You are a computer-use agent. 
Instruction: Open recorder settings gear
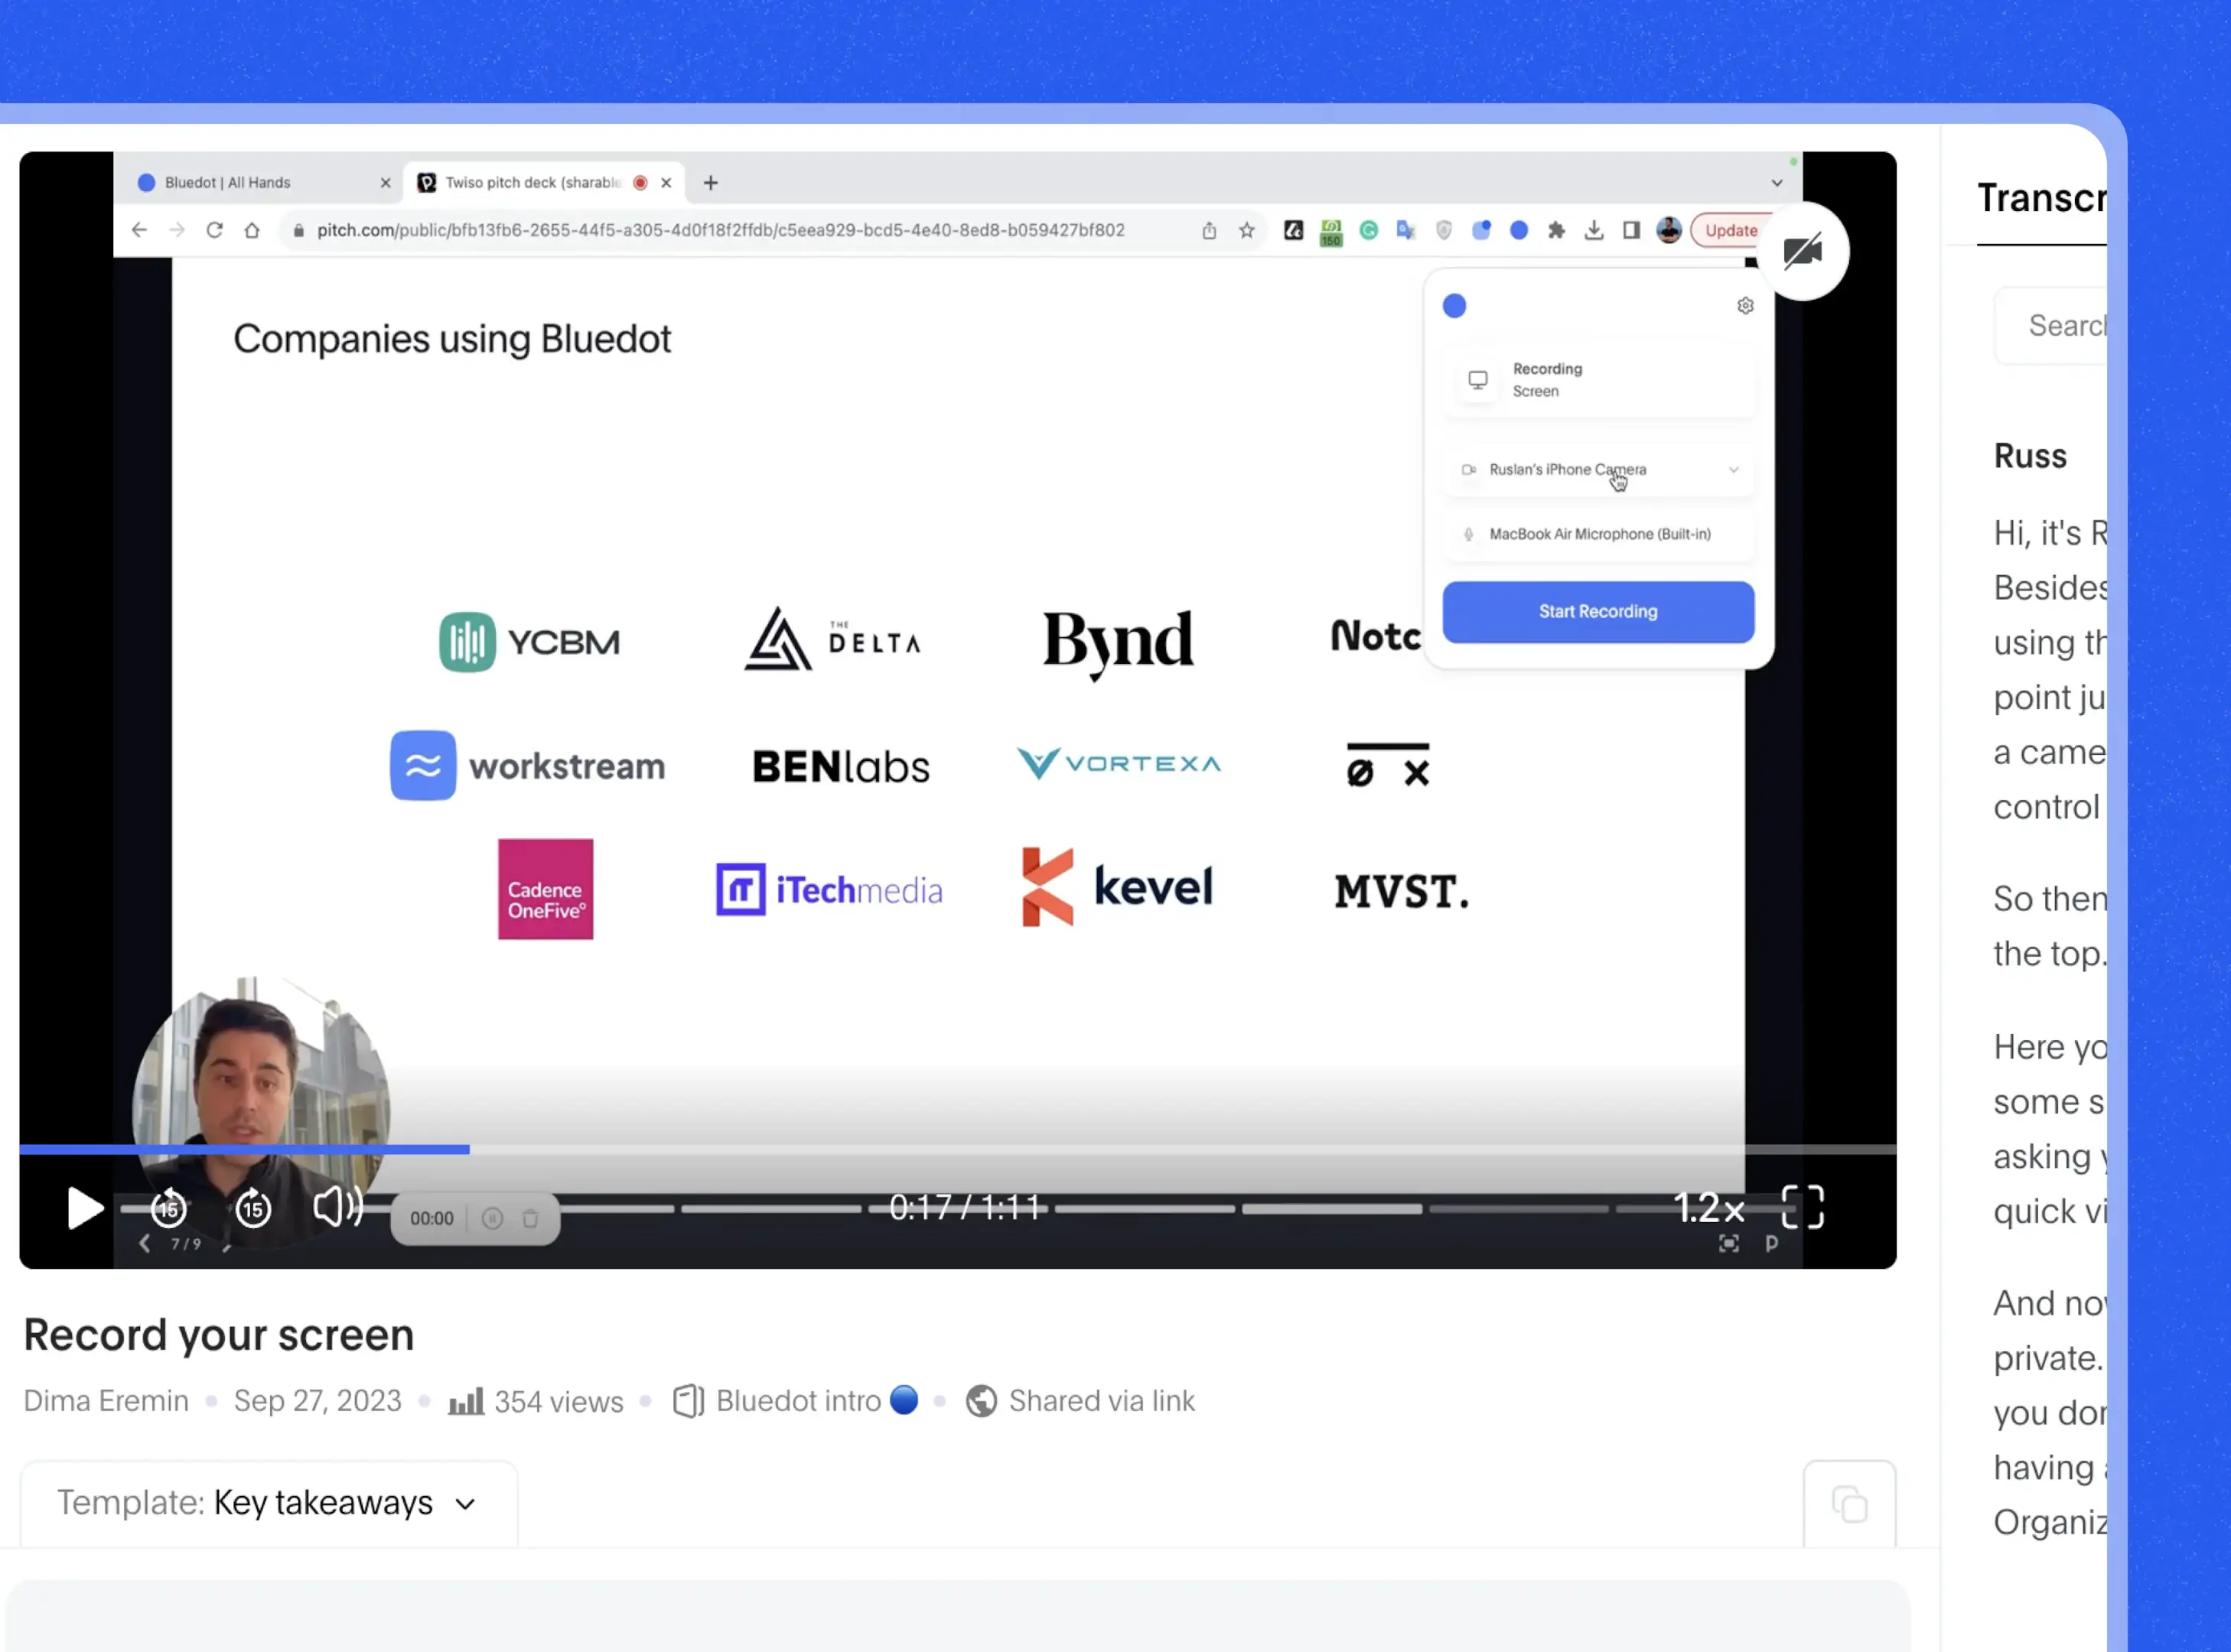pos(1744,306)
